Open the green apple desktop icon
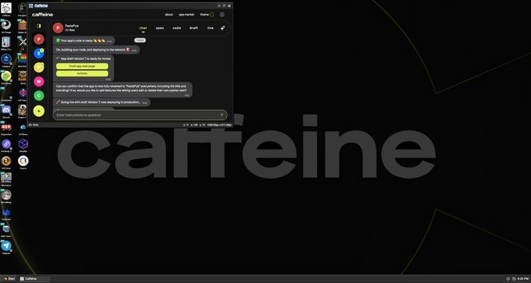Viewport: 531px width, 283px height. tap(6, 76)
